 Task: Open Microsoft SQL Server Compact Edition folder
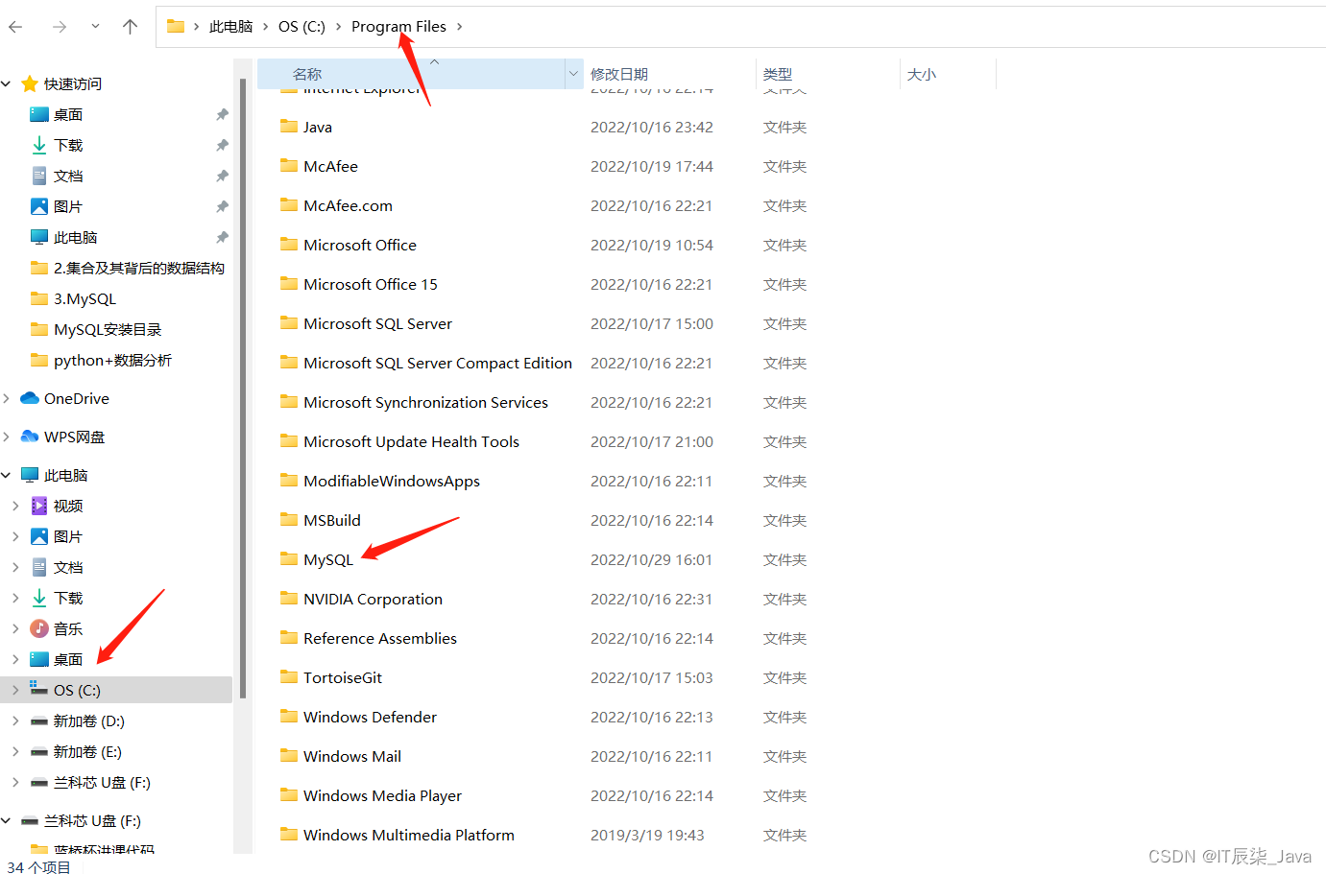point(438,363)
